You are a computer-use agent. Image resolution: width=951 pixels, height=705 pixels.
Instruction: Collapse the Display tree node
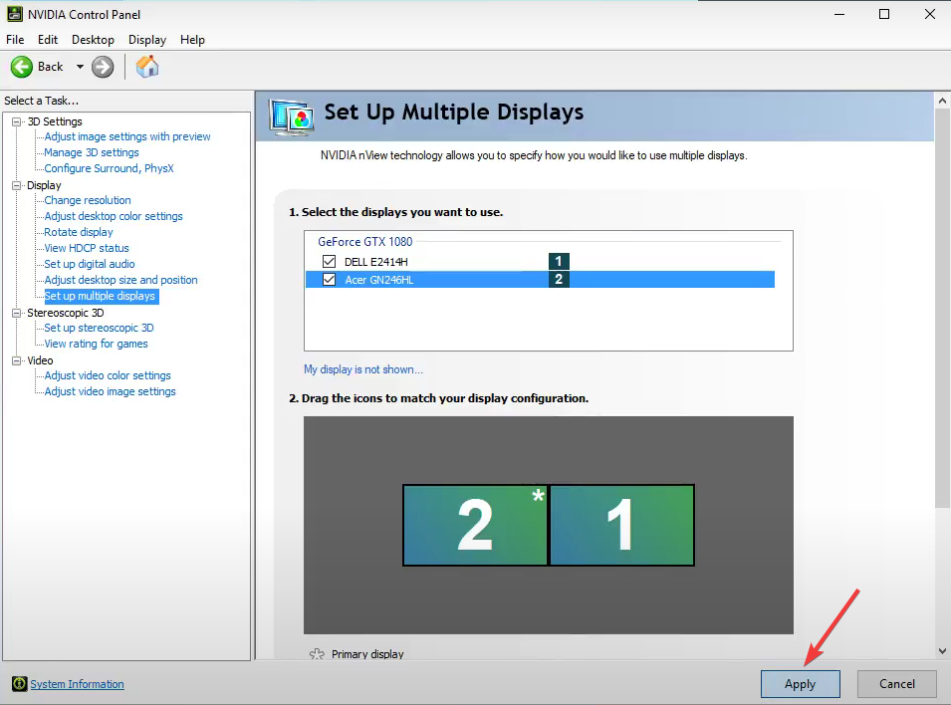[16, 185]
